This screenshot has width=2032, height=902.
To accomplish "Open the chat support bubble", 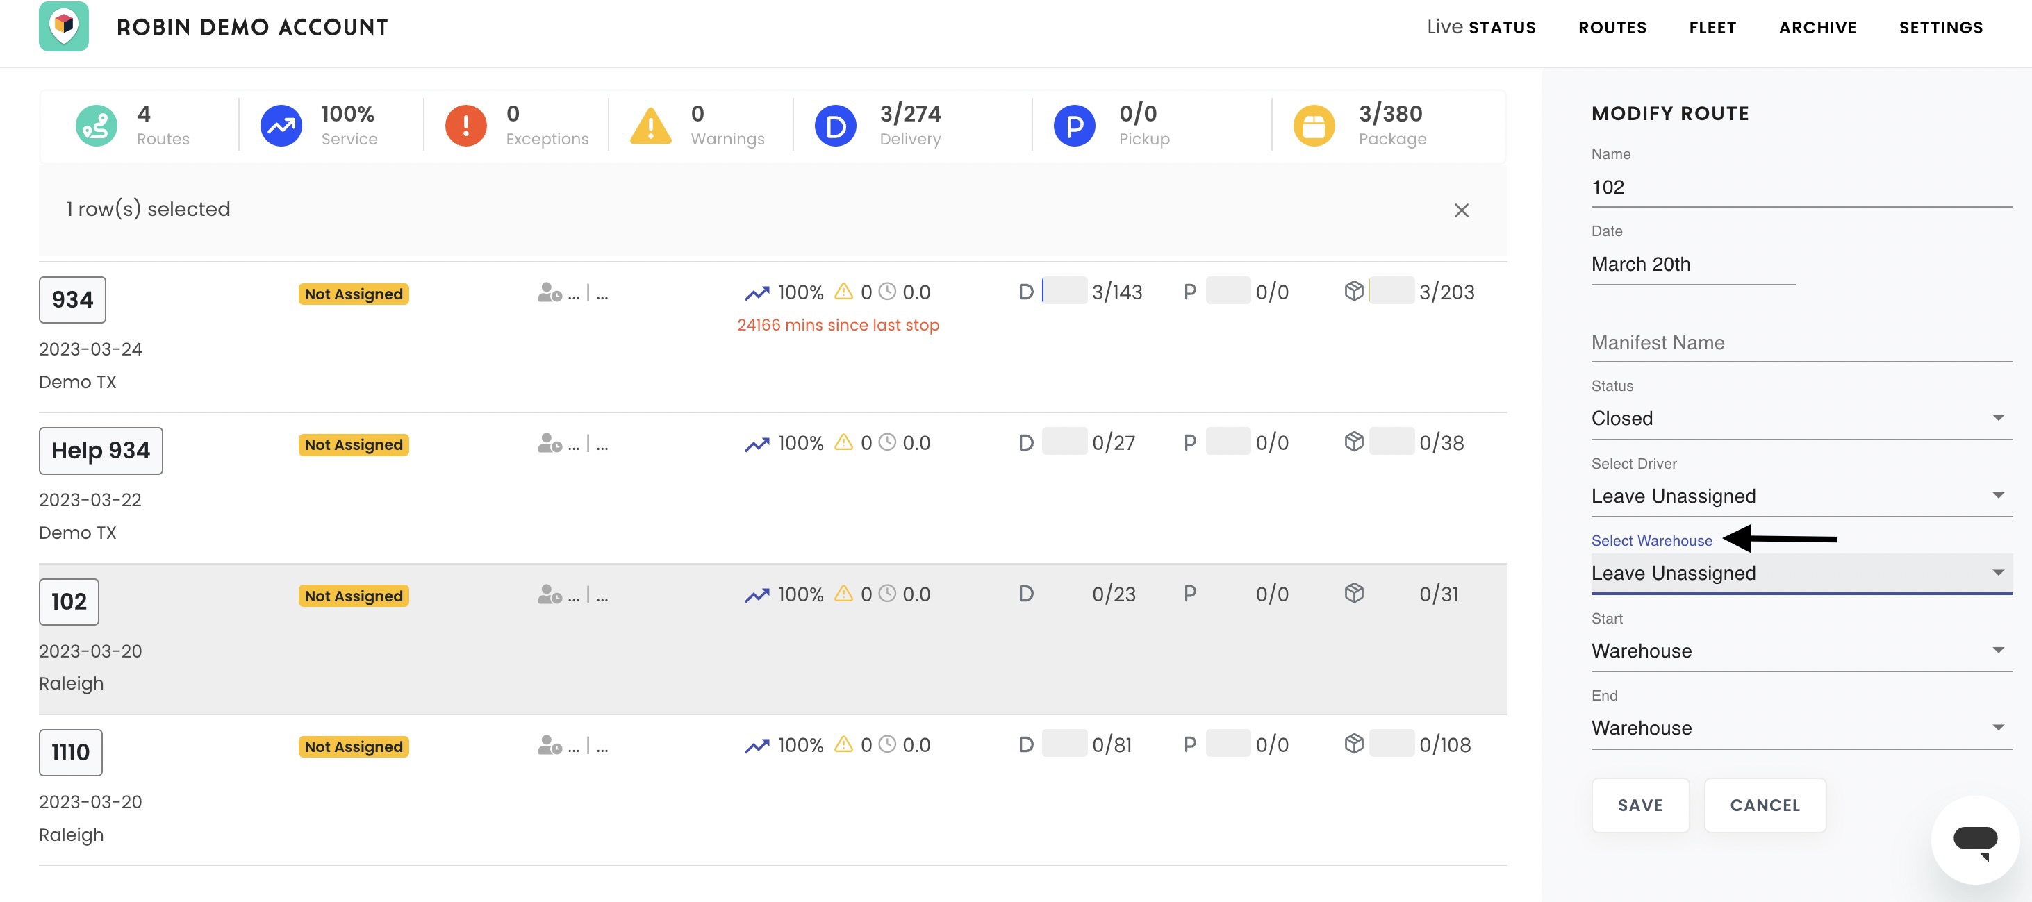I will pos(1974,840).
